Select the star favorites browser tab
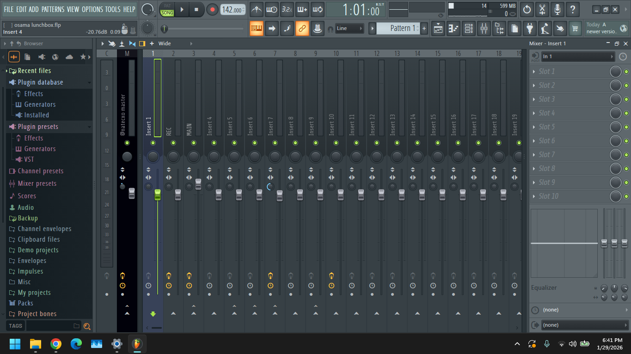The width and height of the screenshot is (631, 354). pos(83,57)
